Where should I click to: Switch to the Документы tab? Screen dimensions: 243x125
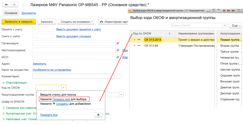29,13
